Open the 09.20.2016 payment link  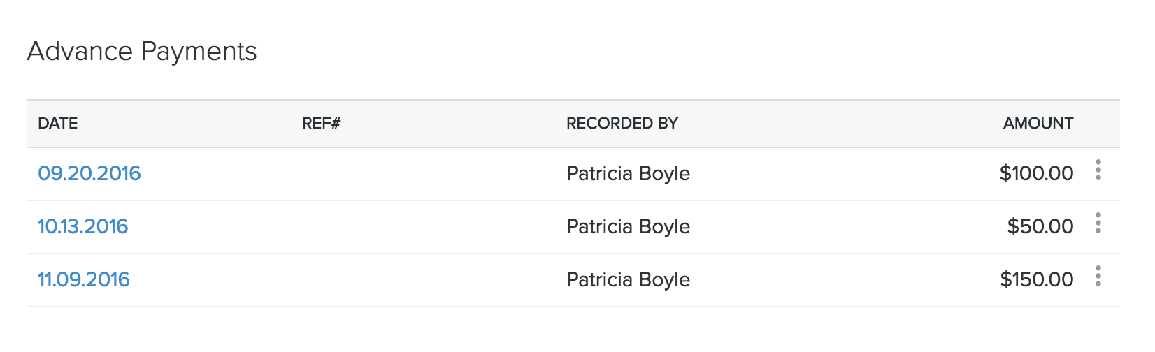[89, 173]
